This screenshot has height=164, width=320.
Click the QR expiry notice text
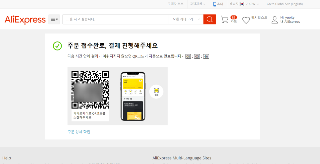(x=125, y=56)
